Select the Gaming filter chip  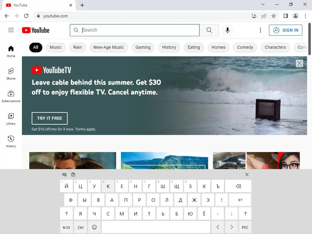[x=143, y=47]
